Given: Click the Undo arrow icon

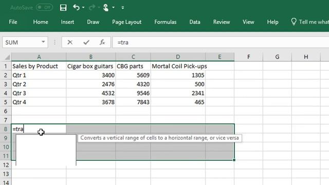Looking at the screenshot, I should pyautogui.click(x=76, y=8).
